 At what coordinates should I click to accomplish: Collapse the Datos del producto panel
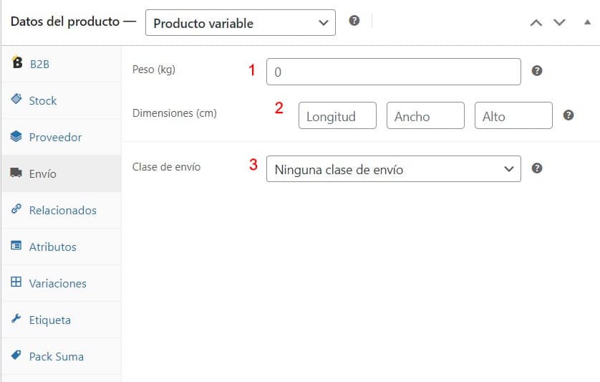click(x=587, y=23)
